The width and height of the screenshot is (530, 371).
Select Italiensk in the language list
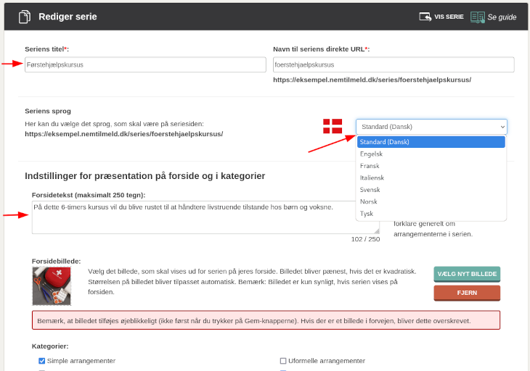431,178
